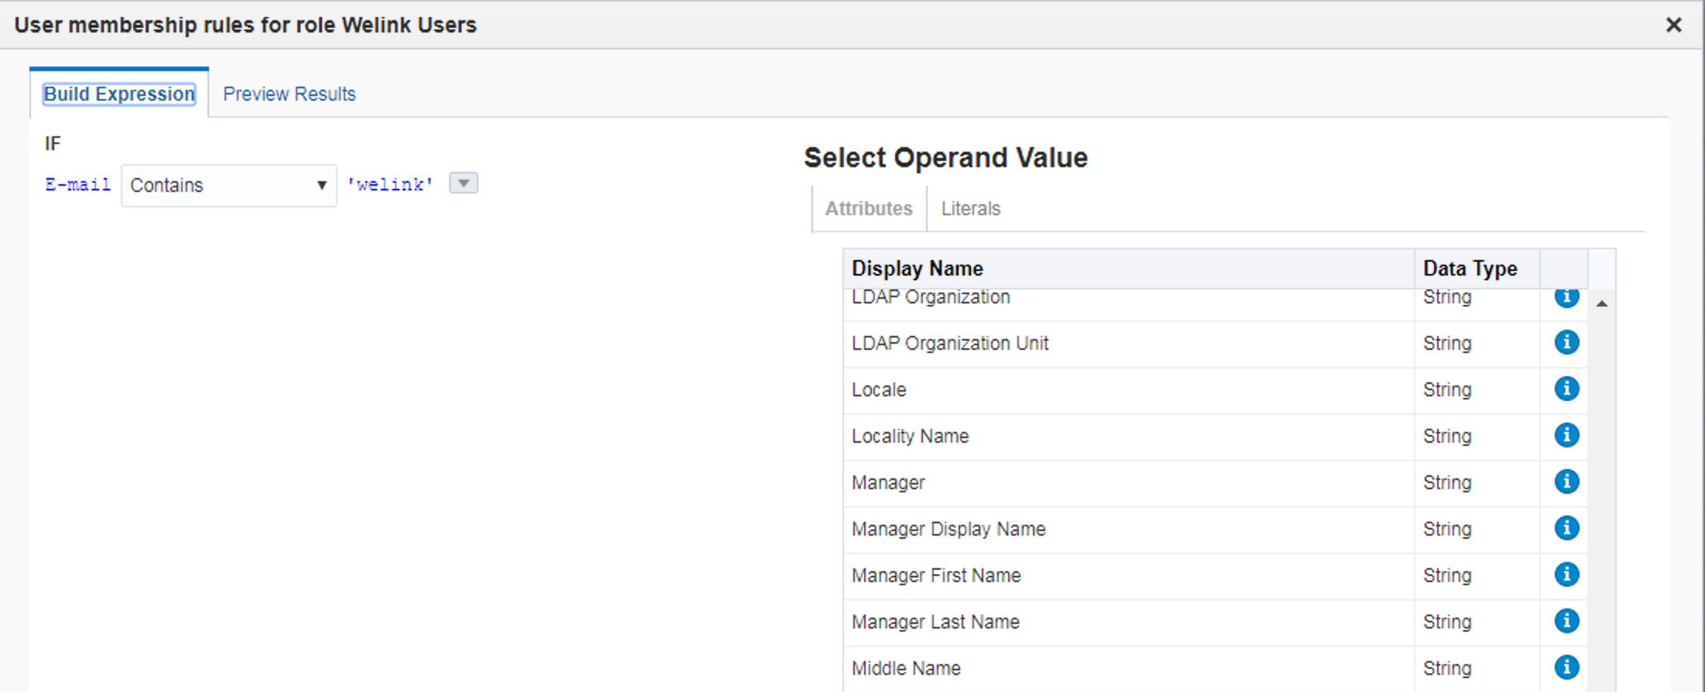
Task: Select the Literals tab
Action: (970, 208)
